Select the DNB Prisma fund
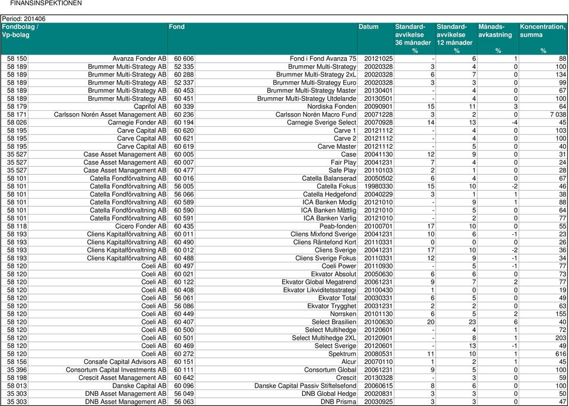 point(338,402)
